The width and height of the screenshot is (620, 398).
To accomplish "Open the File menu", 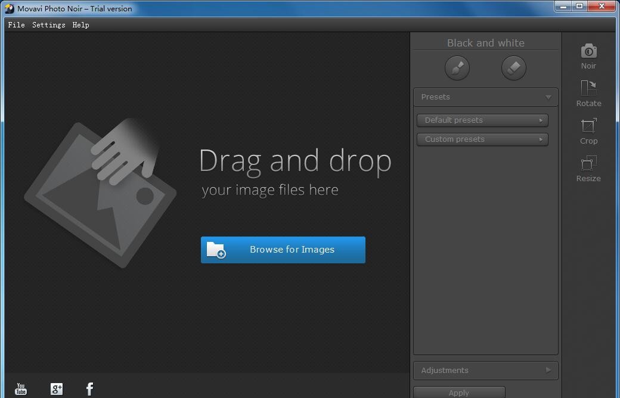I will (x=16, y=24).
